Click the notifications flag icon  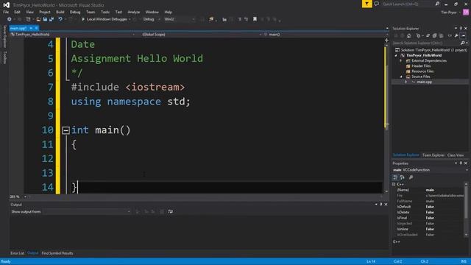pos(366,4)
